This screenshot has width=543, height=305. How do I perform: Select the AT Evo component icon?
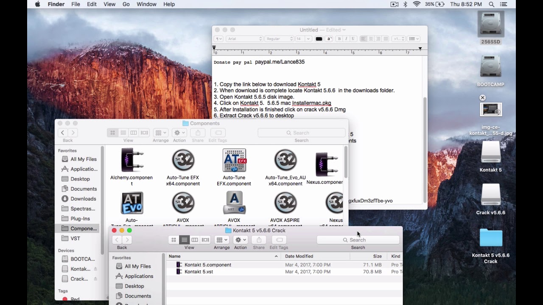click(132, 203)
